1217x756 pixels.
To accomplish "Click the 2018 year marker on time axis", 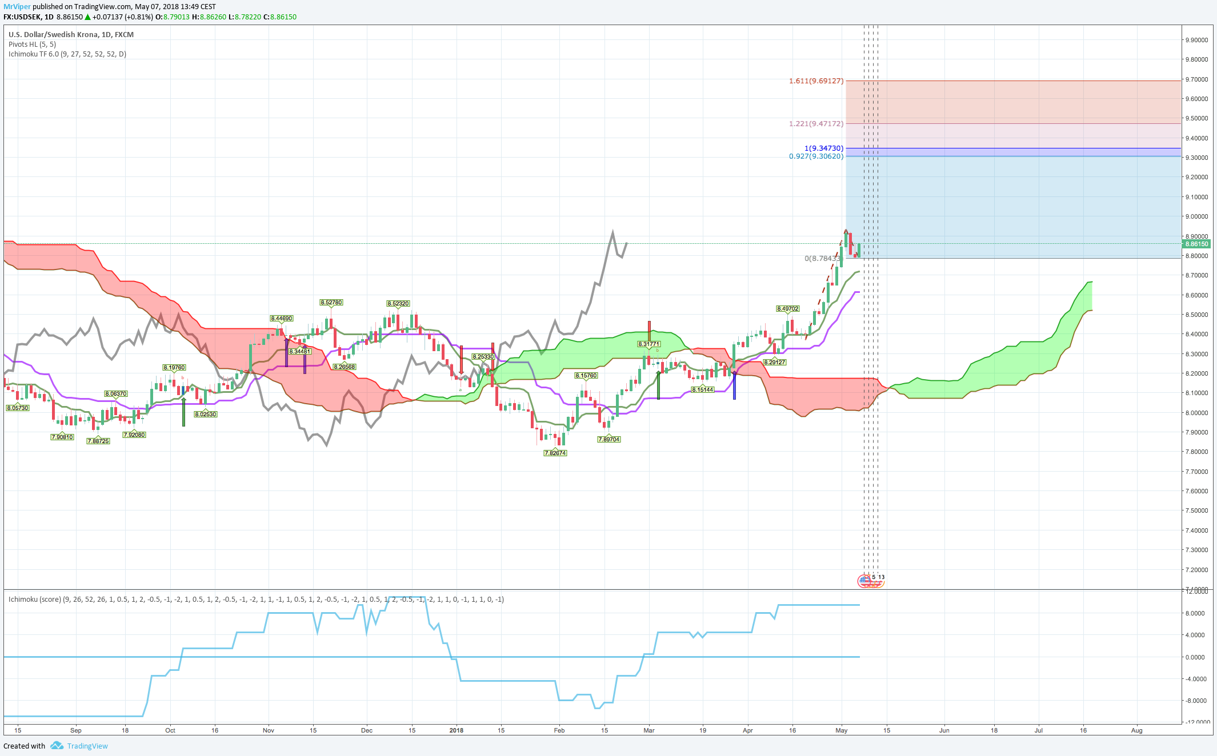I will coord(457,730).
